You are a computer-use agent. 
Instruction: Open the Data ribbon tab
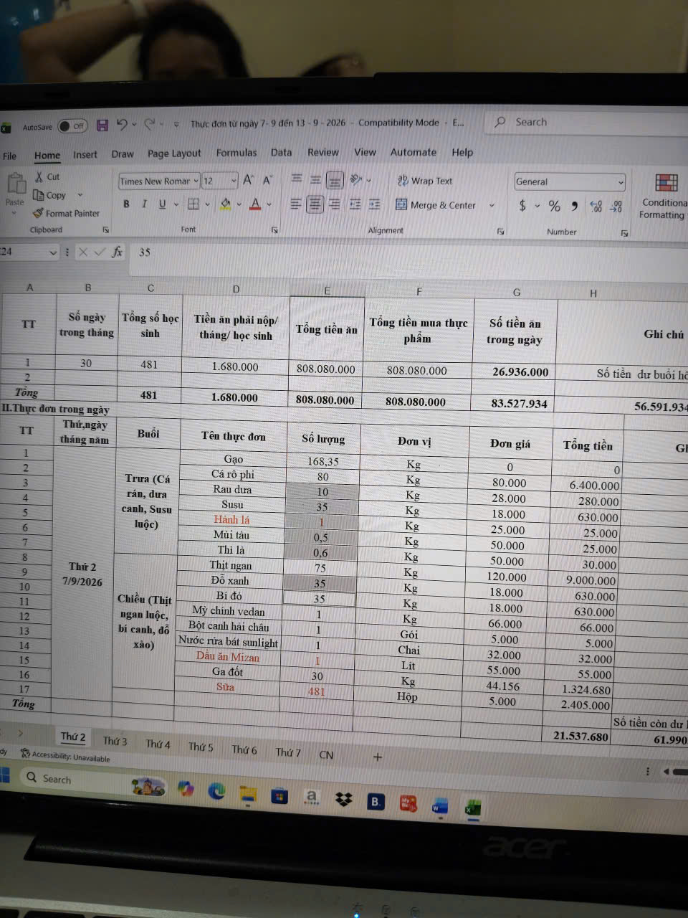click(281, 152)
